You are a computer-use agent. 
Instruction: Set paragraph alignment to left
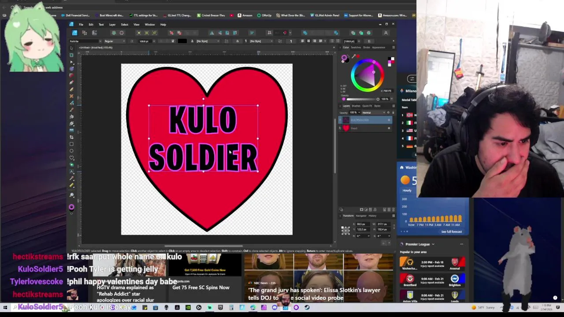coord(302,41)
